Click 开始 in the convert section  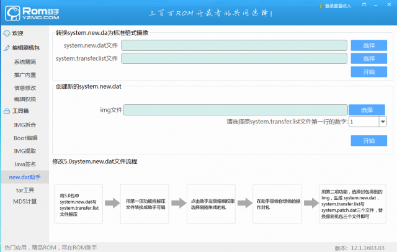coord(368,72)
